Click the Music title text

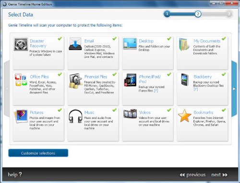[x=89, y=112]
